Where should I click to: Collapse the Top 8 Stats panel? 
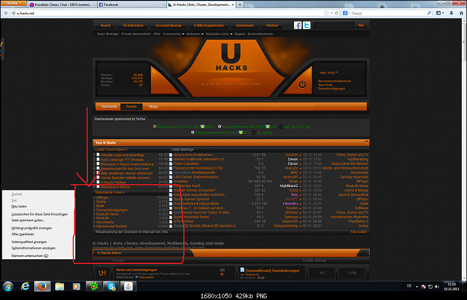366,142
